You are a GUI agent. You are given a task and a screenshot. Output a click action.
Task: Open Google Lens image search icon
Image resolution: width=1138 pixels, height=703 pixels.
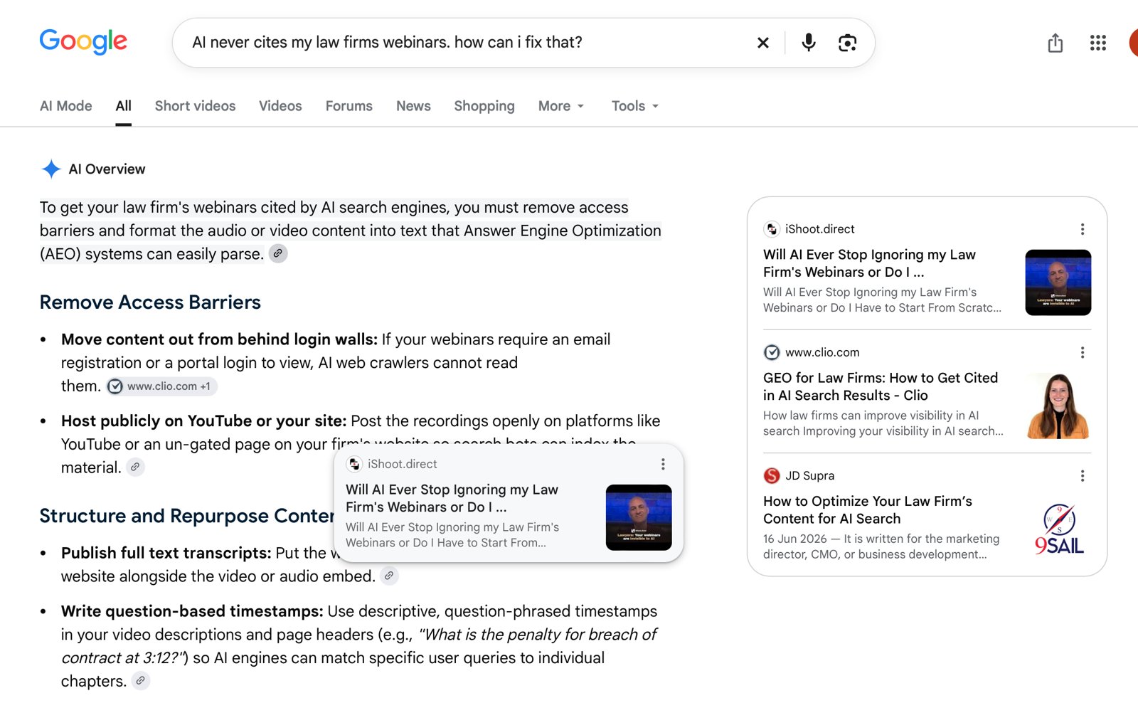point(847,43)
